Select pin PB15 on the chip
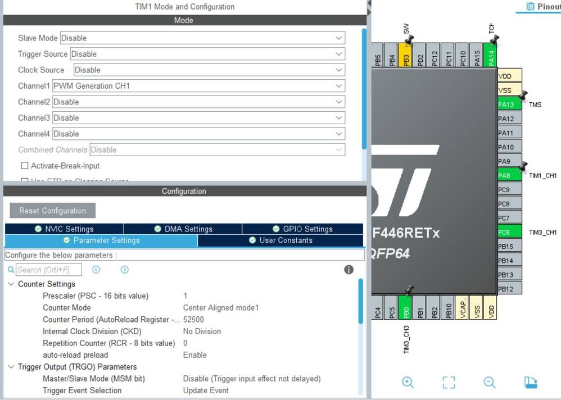 coord(509,246)
